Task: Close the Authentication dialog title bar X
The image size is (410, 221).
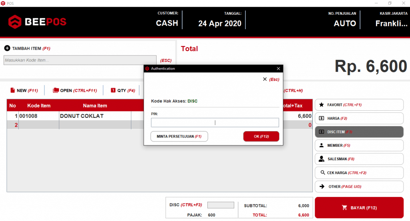Action: click(278, 69)
